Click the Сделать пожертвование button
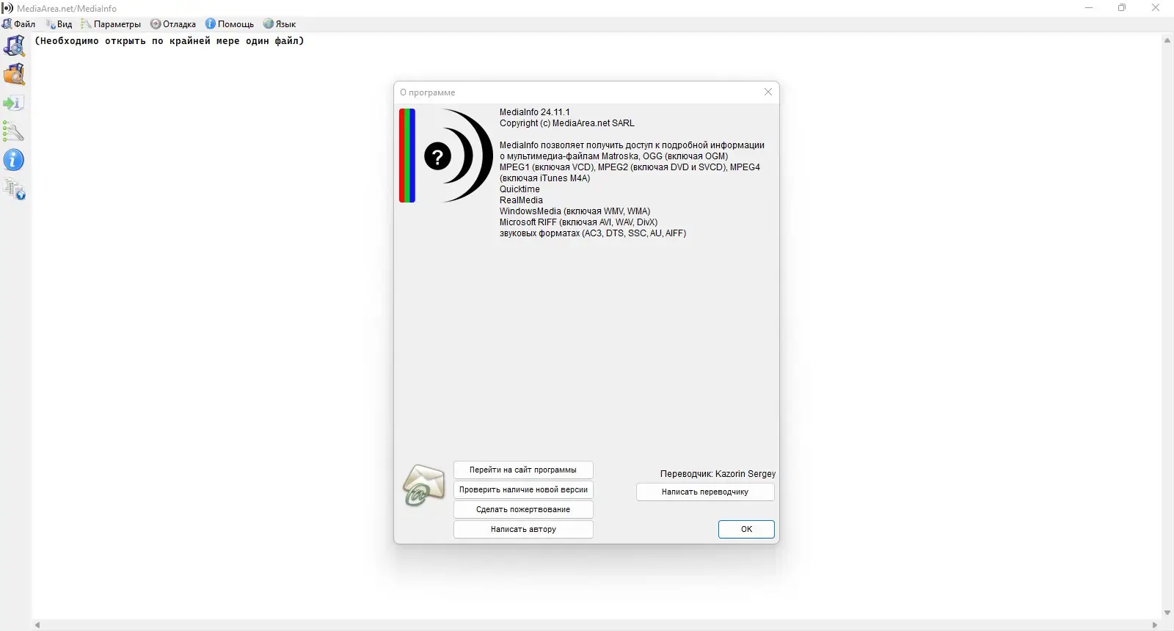The width and height of the screenshot is (1174, 631). (x=523, y=509)
